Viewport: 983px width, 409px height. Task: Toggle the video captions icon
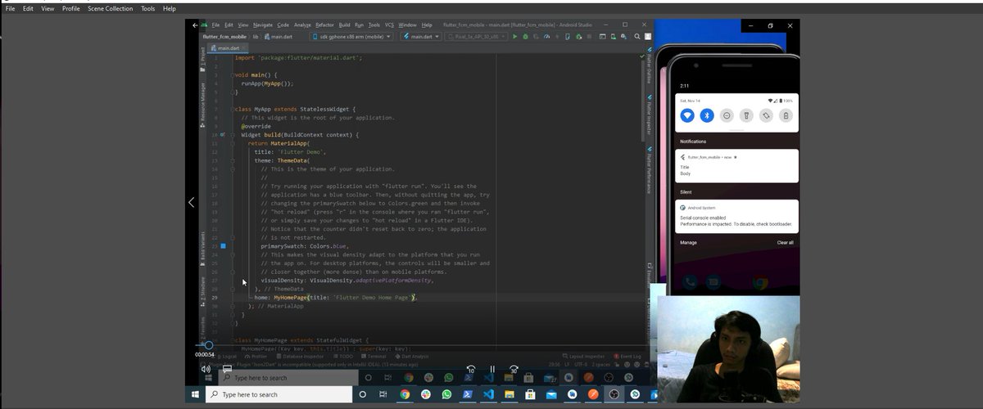[227, 369]
